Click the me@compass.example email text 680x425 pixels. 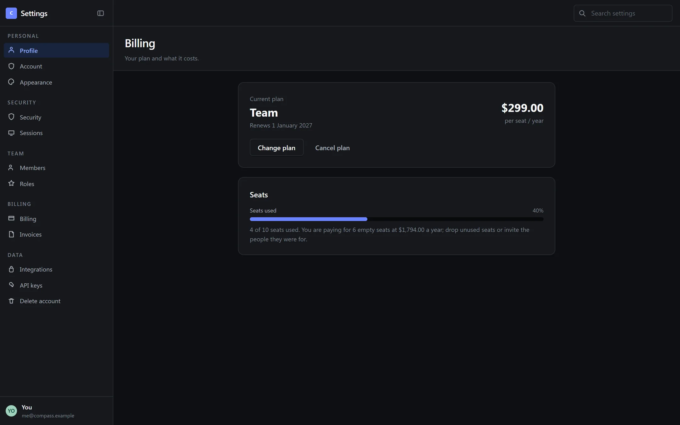coord(48,416)
